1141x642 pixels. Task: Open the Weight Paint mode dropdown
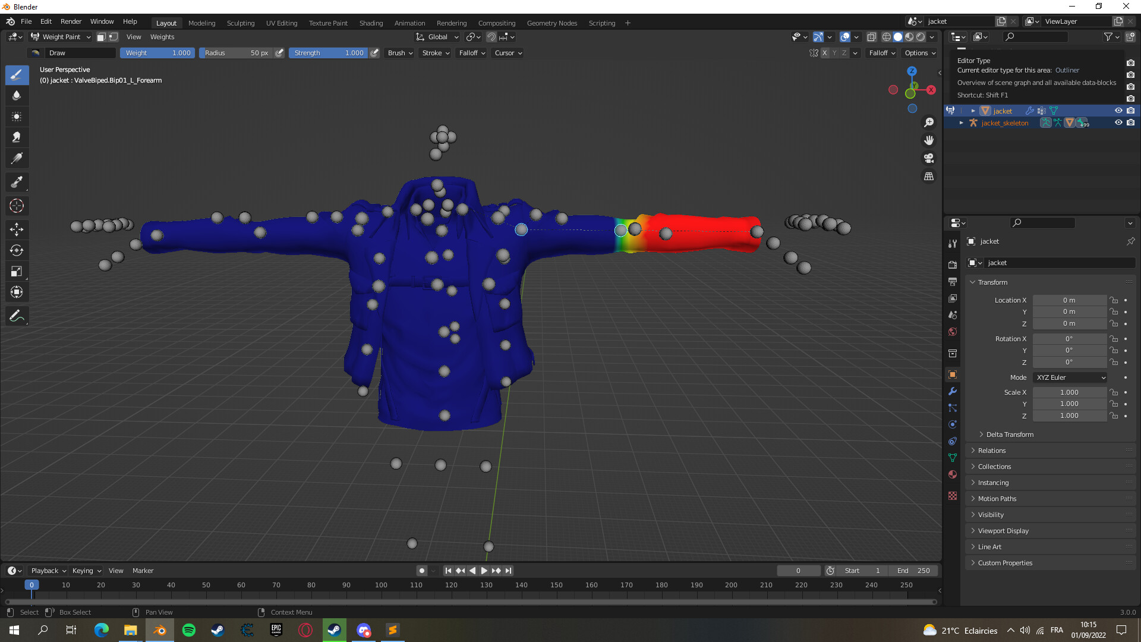(x=61, y=37)
